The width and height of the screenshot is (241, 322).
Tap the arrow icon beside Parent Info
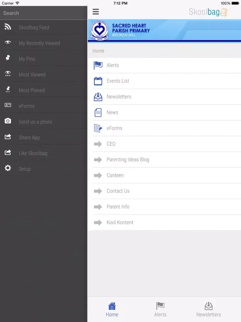pyautogui.click(x=98, y=207)
